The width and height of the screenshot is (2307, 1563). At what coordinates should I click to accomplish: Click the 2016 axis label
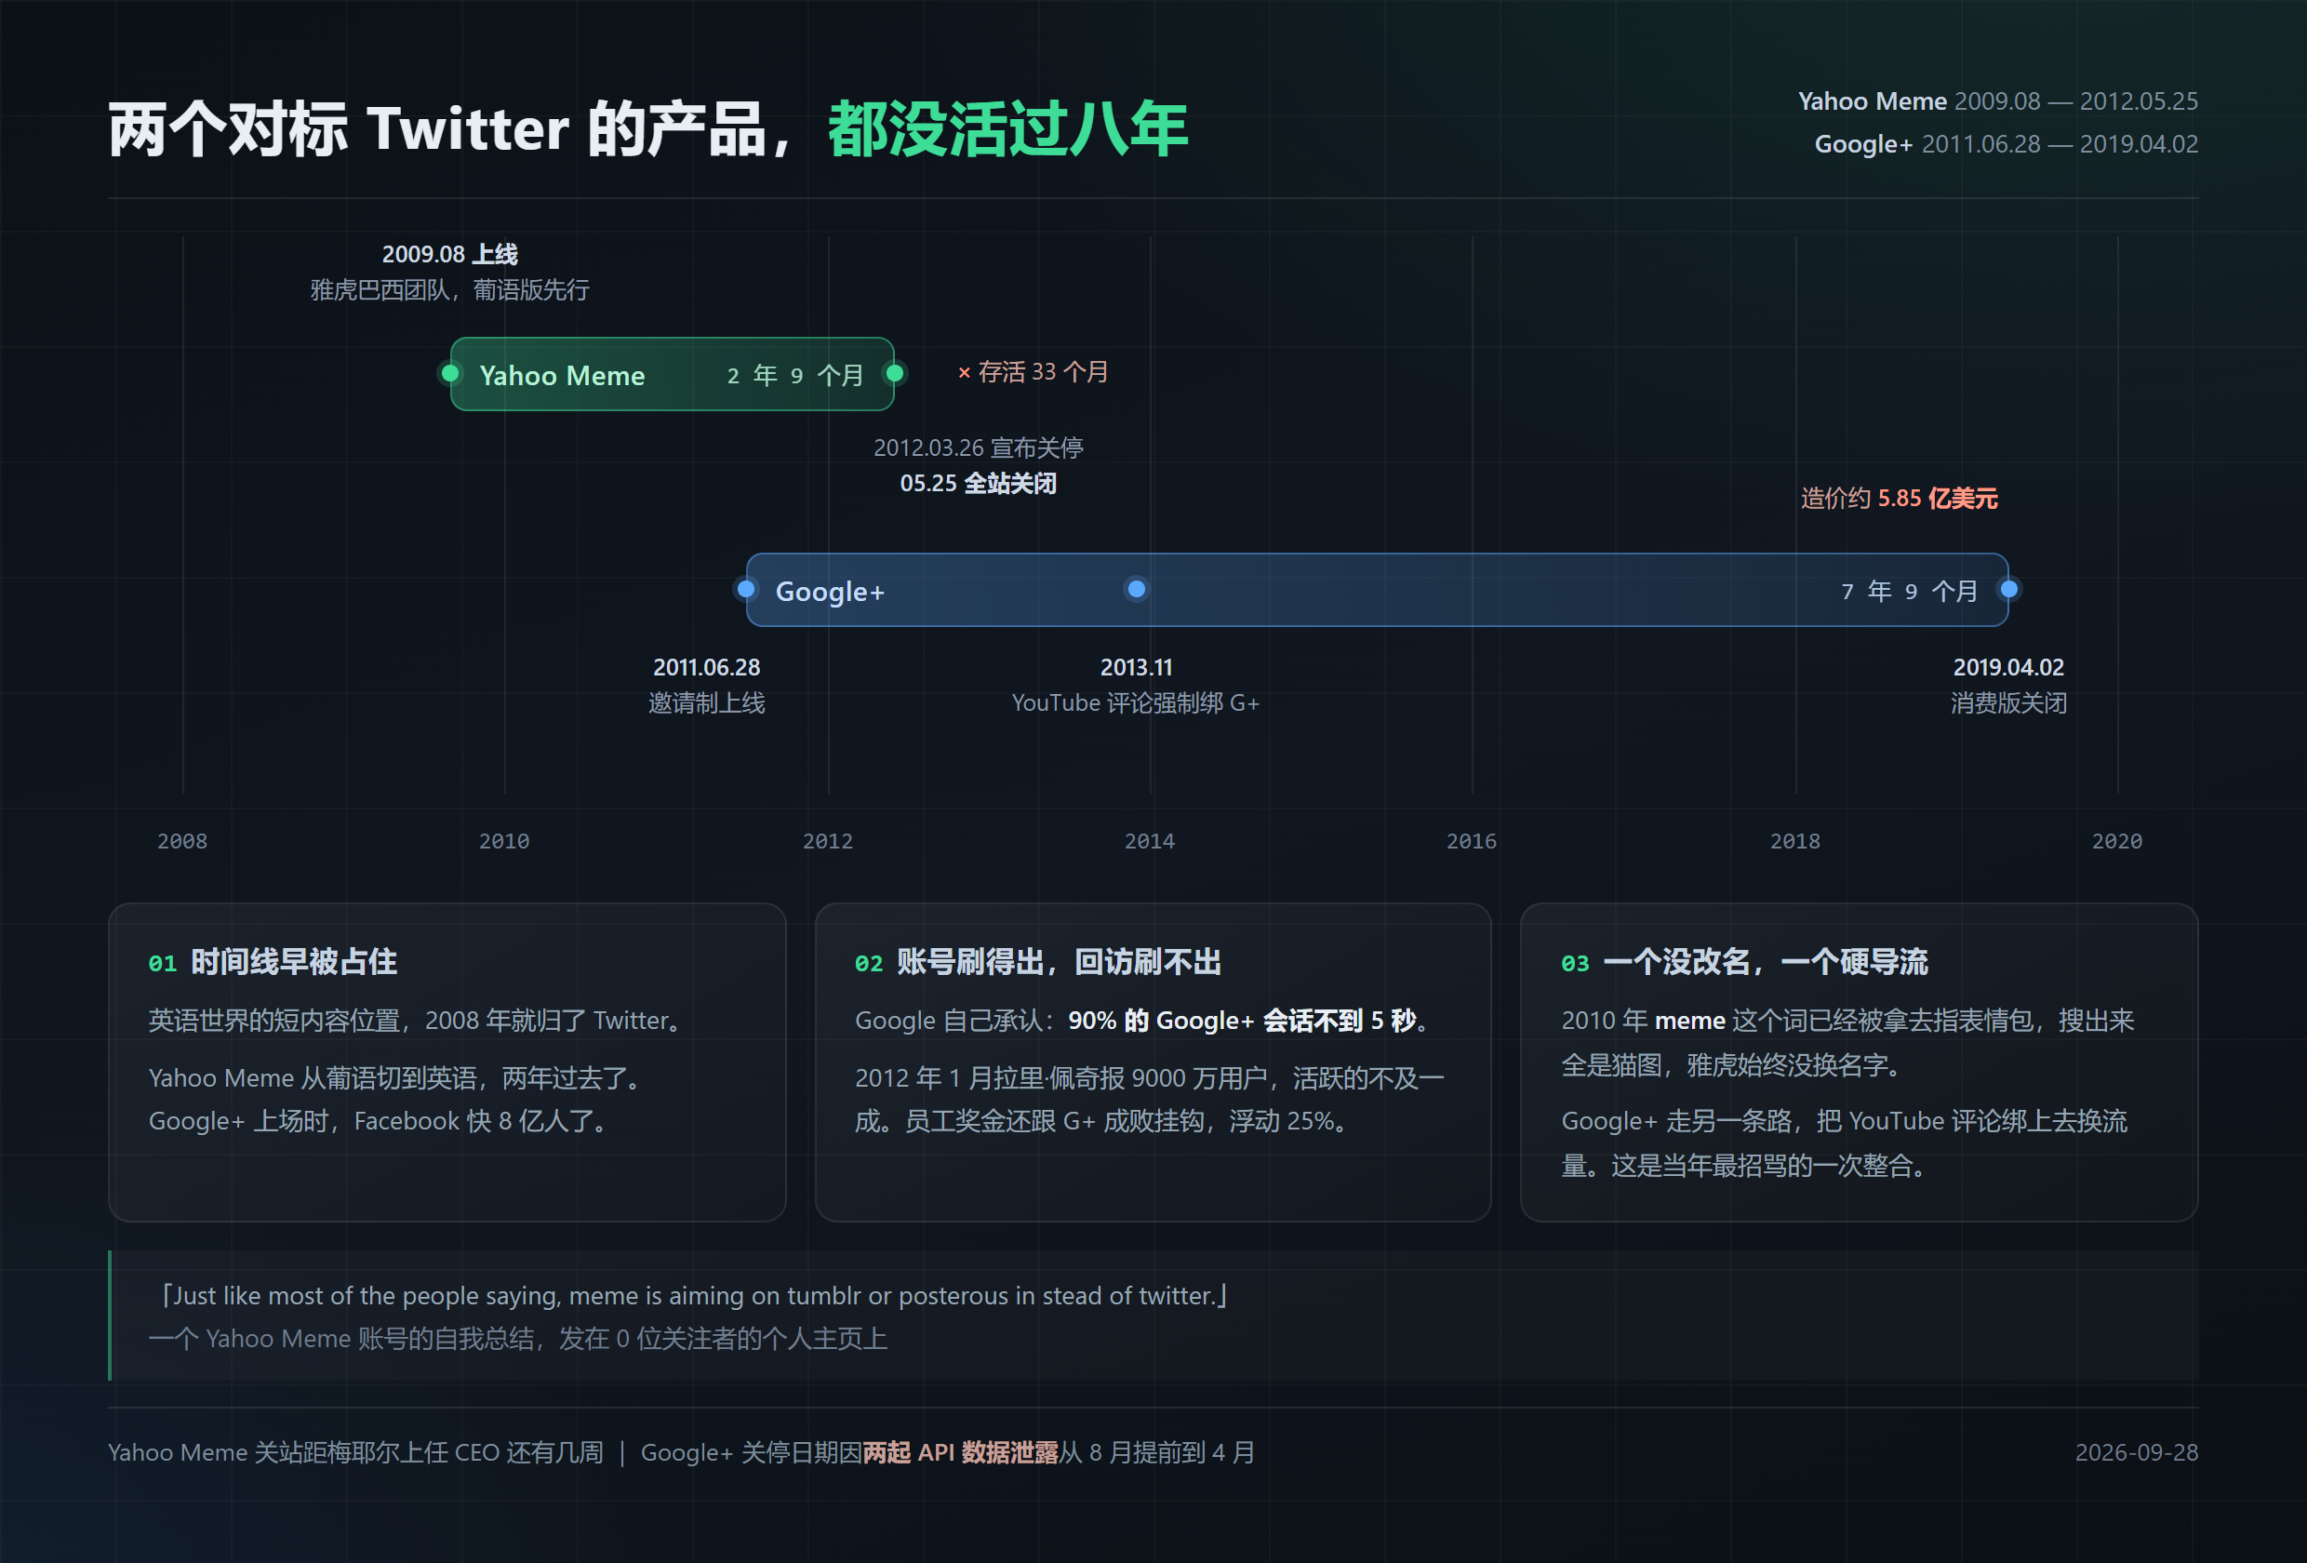click(x=1471, y=841)
